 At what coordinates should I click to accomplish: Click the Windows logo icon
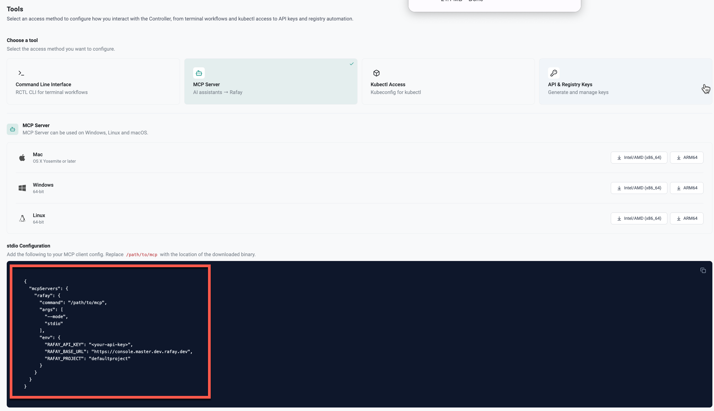[x=22, y=188]
